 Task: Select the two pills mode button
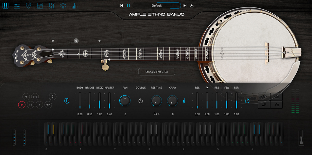(264, 105)
